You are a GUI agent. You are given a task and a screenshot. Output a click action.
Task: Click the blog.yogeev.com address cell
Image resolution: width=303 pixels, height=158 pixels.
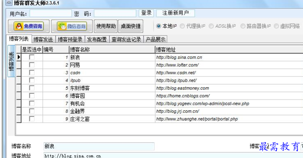point(229,103)
